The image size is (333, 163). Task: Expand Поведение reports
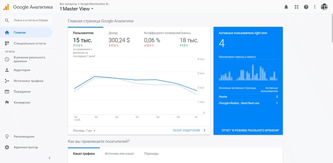click(x=26, y=92)
